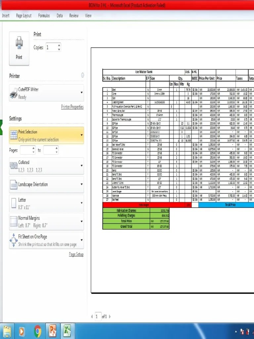Click the Landscape Orientation page icon

[x=14, y=185]
